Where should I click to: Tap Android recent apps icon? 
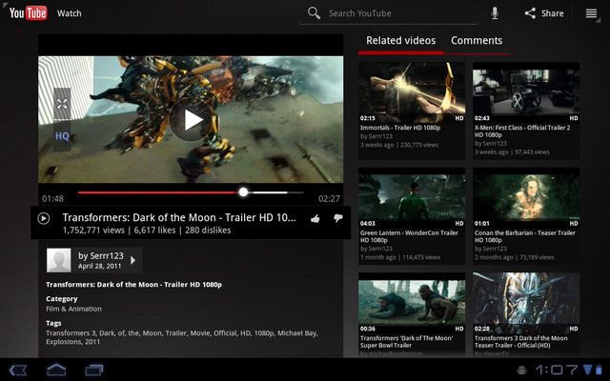[x=94, y=370]
